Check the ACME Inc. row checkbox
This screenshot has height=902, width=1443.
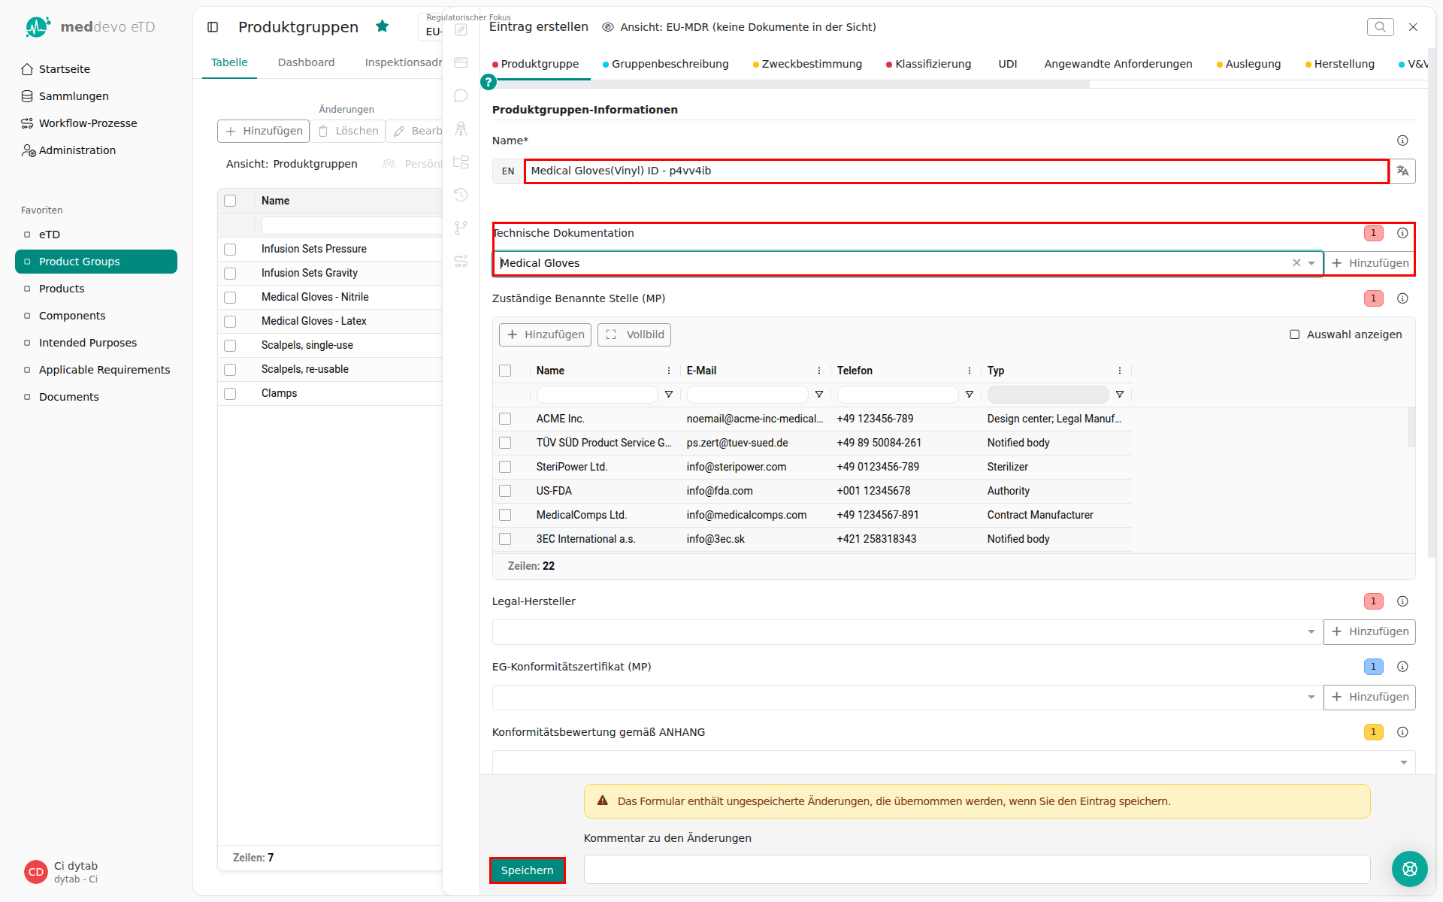click(x=505, y=419)
